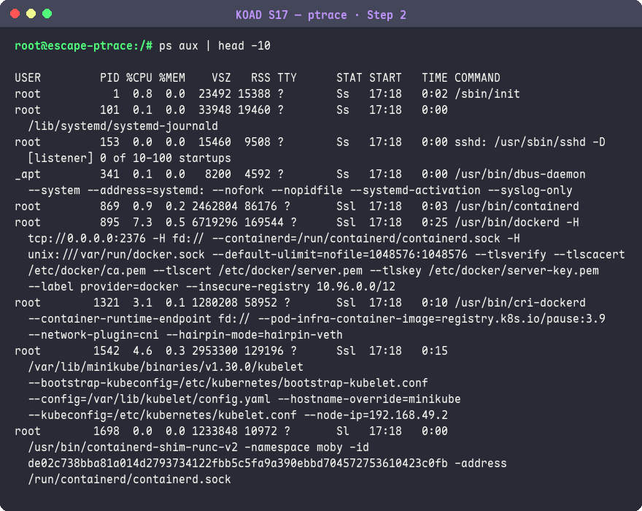Click the kubelet binary path line
This screenshot has width=642, height=511.
tap(166, 367)
